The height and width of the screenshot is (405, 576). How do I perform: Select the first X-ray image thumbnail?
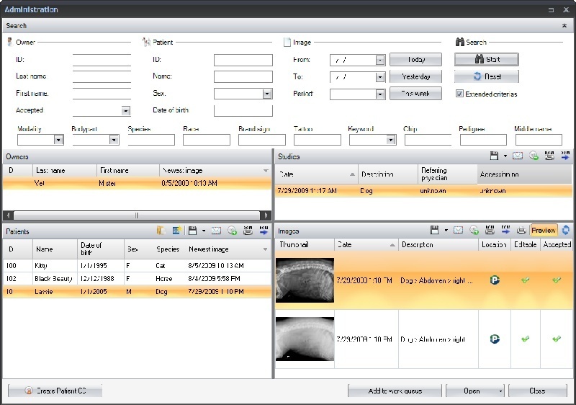(305, 280)
